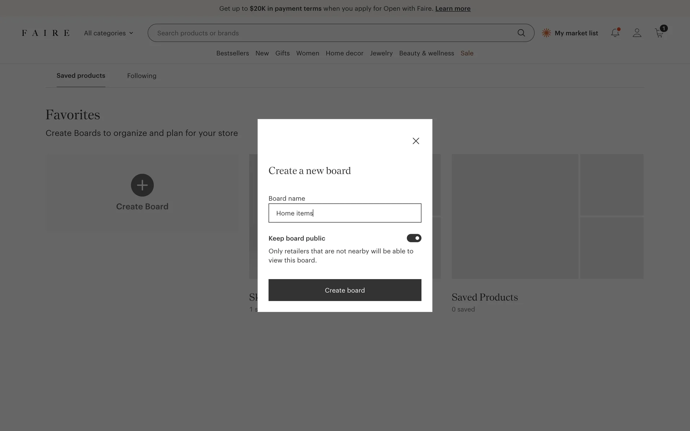Click the plus icon to create board
The width and height of the screenshot is (690, 431).
(x=142, y=185)
